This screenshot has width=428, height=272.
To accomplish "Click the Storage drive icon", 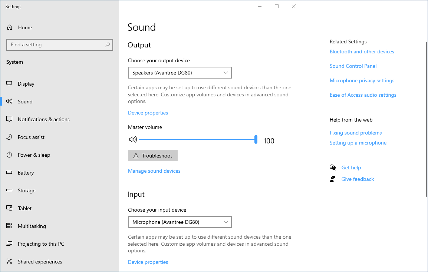I will [x=10, y=190].
